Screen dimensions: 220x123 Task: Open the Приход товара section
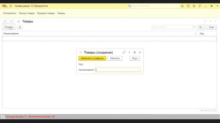point(27,13)
